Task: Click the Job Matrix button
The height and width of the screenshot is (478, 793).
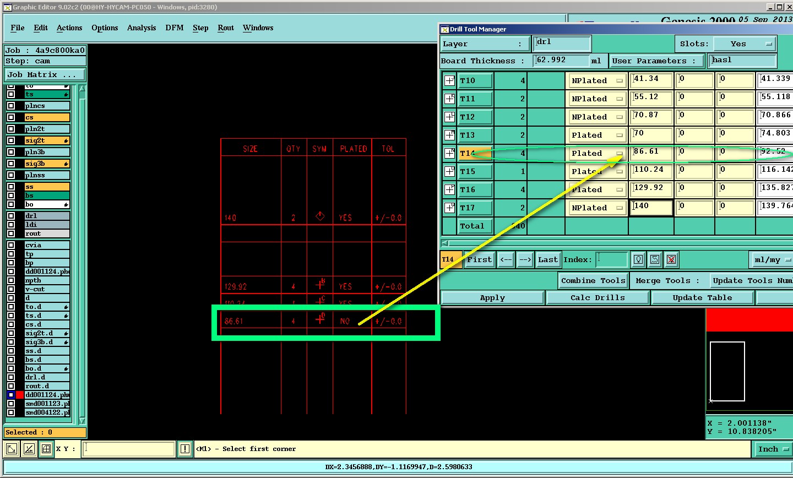Action: click(45, 74)
